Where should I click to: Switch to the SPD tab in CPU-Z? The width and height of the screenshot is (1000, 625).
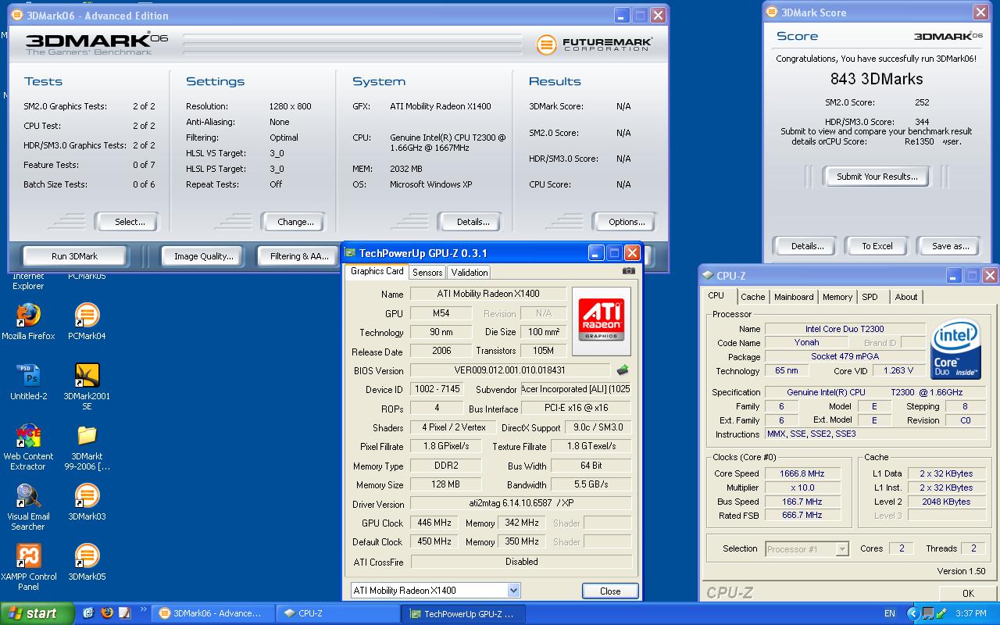coord(870,297)
